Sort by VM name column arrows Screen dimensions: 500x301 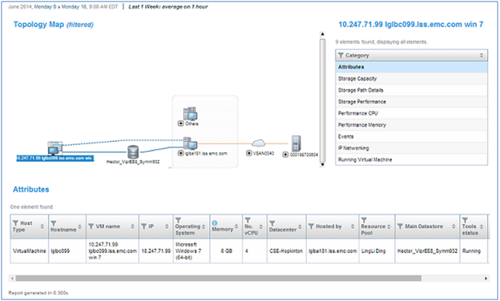[133, 226]
